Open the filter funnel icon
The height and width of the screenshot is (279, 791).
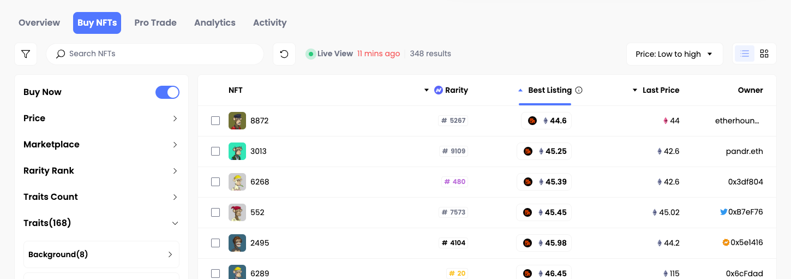(26, 54)
